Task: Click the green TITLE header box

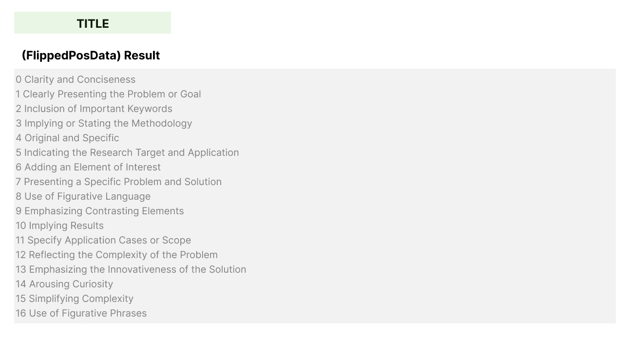Action: coord(93,23)
